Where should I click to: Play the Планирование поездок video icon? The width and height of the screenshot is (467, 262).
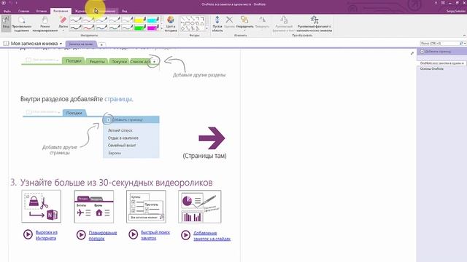[x=81, y=235]
